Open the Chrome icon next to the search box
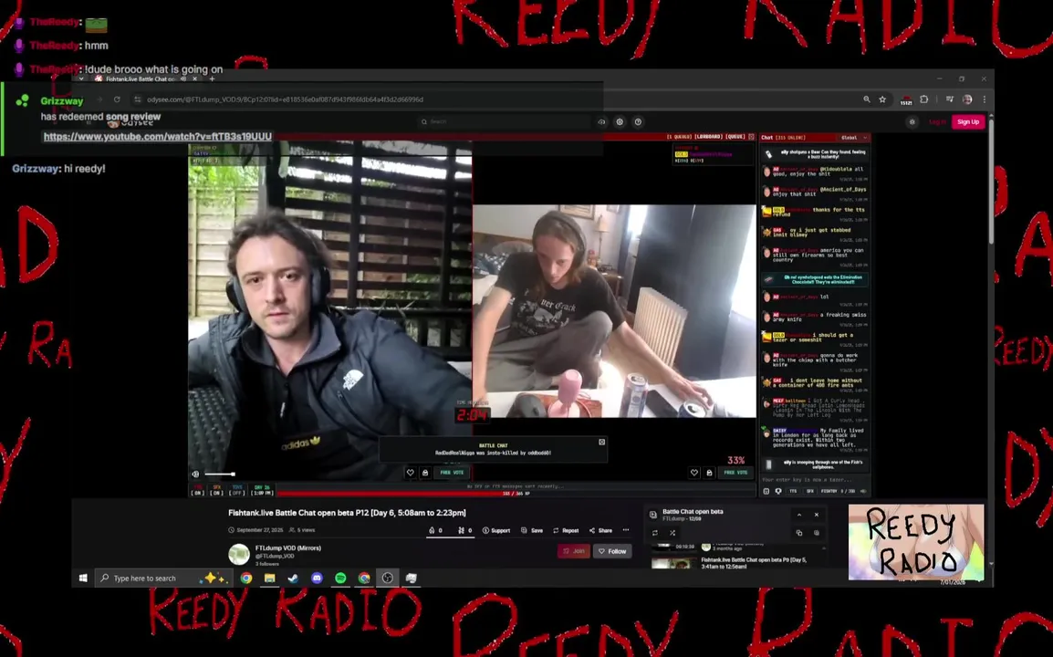1053x657 pixels. tap(246, 578)
